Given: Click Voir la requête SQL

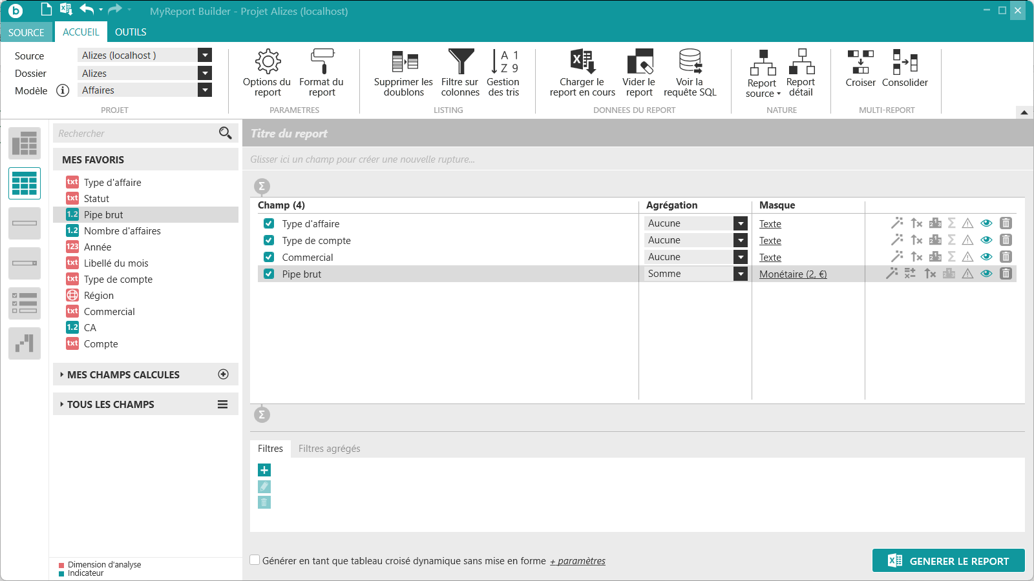Looking at the screenshot, I should tap(690, 73).
